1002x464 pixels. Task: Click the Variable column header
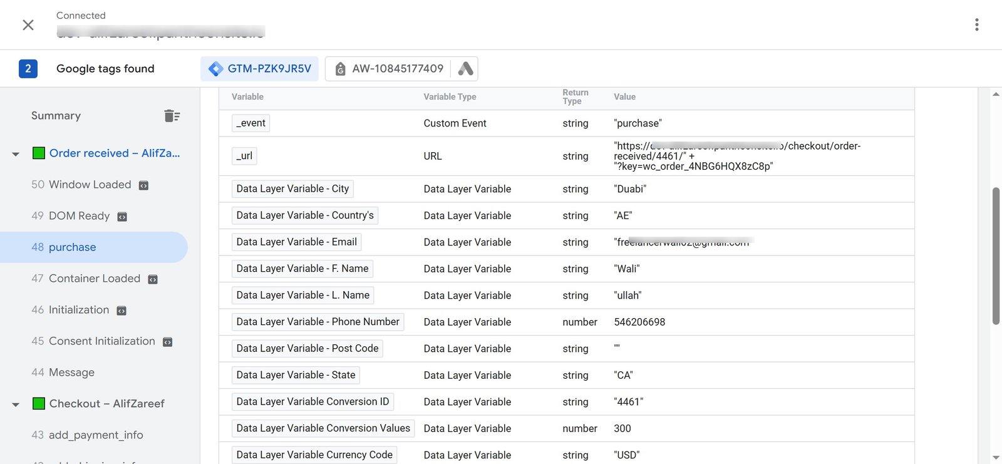tap(247, 97)
